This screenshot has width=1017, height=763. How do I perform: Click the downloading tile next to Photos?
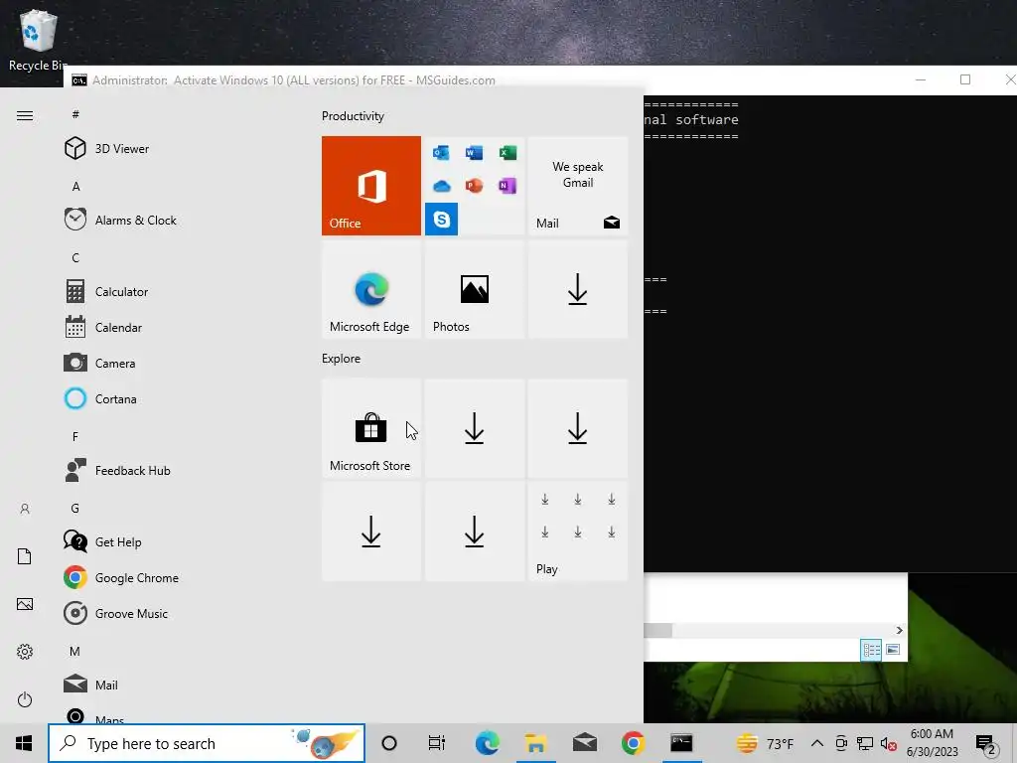[x=578, y=289]
